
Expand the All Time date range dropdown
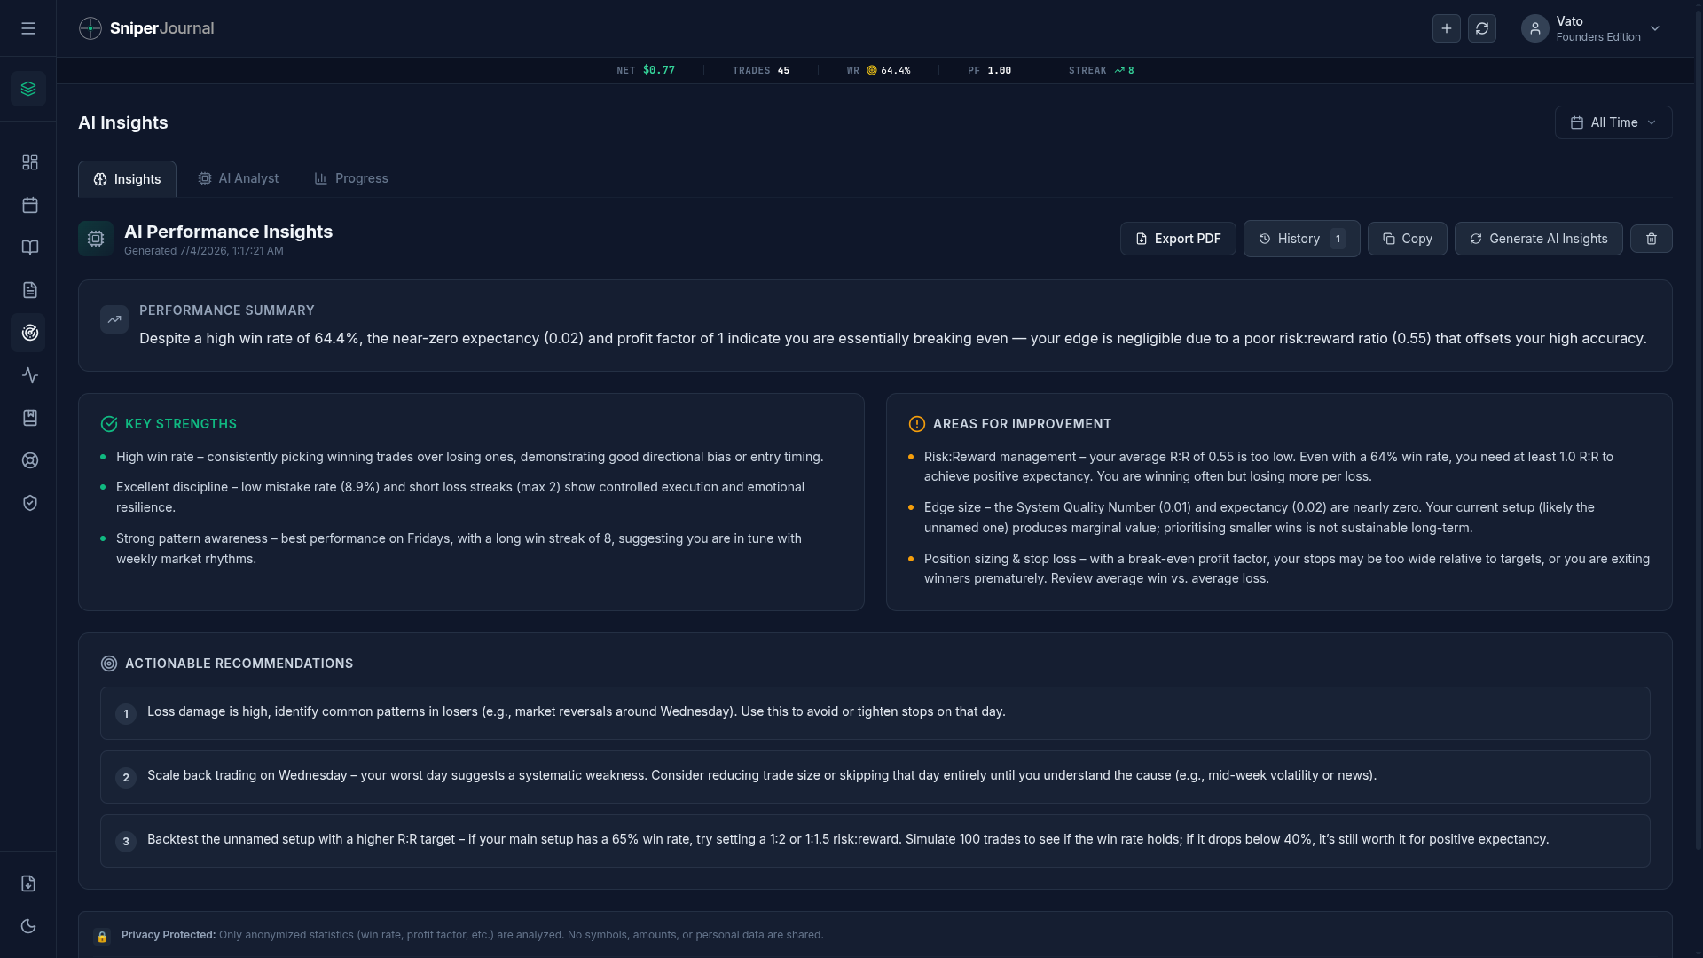click(1613, 122)
